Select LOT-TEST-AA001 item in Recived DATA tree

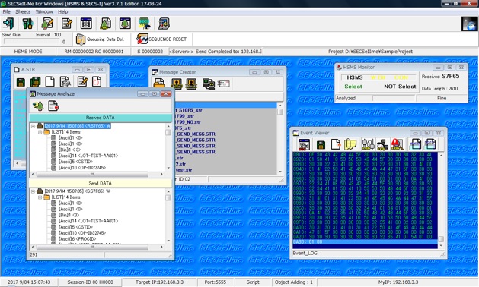[88, 156]
